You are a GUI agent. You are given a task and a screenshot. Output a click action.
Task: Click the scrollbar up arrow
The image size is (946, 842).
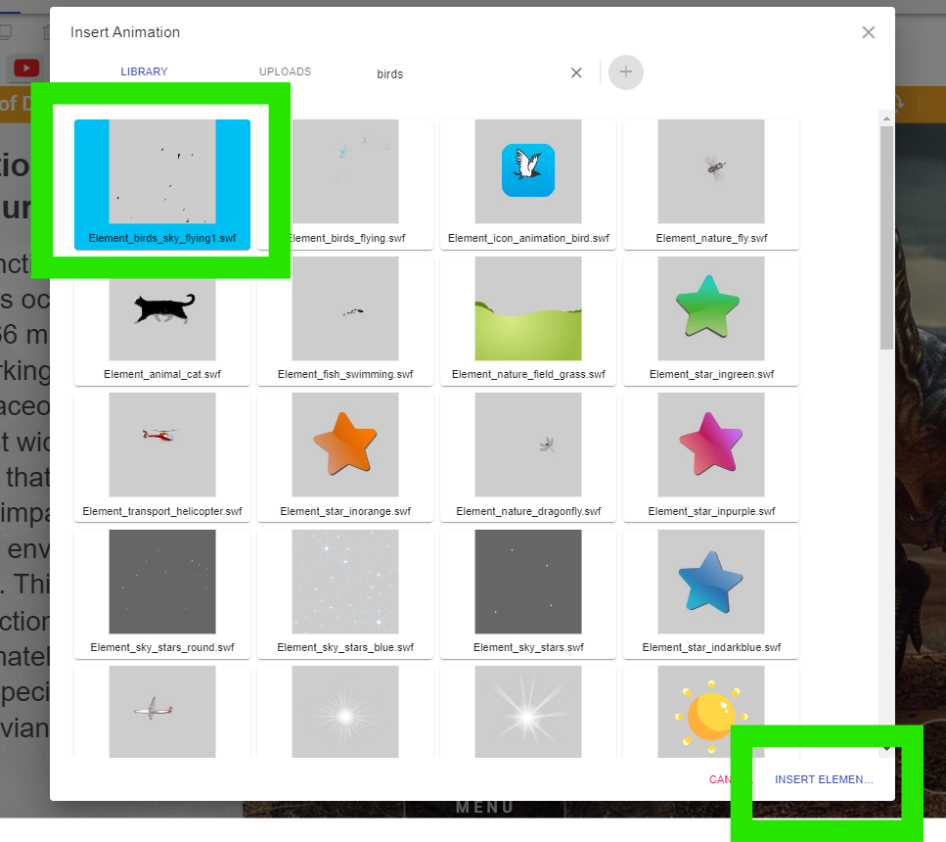(x=886, y=118)
